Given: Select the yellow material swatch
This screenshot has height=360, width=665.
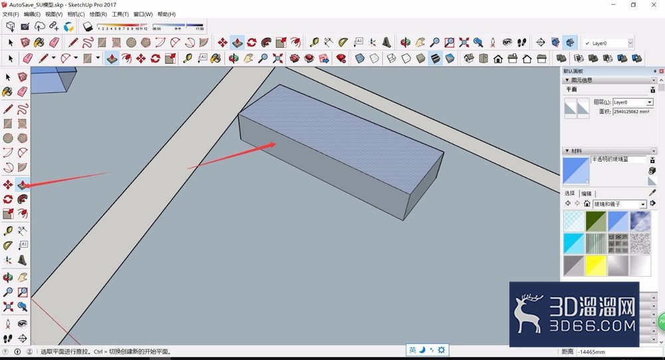Looking at the screenshot, I should [x=595, y=266].
